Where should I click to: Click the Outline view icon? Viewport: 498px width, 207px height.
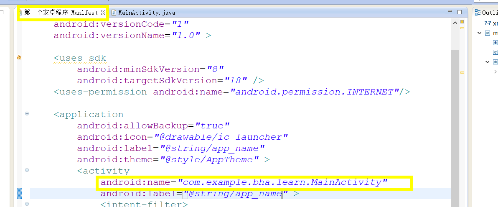tap(478, 13)
